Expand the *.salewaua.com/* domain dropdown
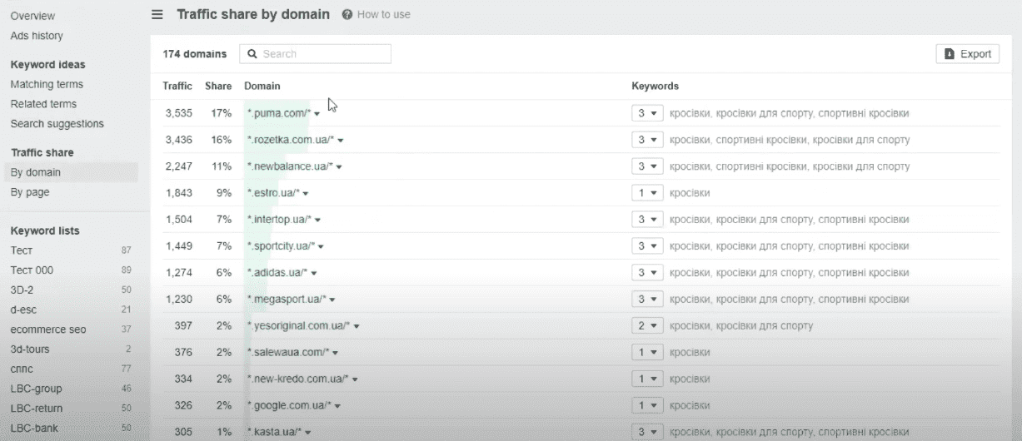 (337, 354)
